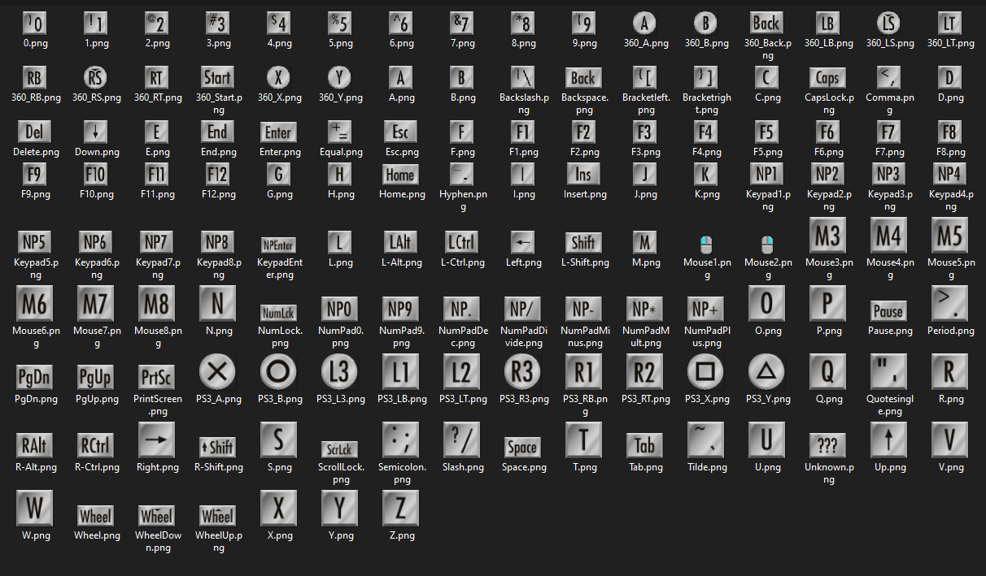This screenshot has width=986, height=576.
Task: Select the NumPadPlus.png icon
Action: coord(705,309)
